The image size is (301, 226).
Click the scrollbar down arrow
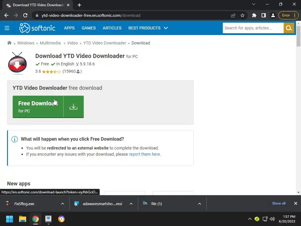(x=298, y=192)
